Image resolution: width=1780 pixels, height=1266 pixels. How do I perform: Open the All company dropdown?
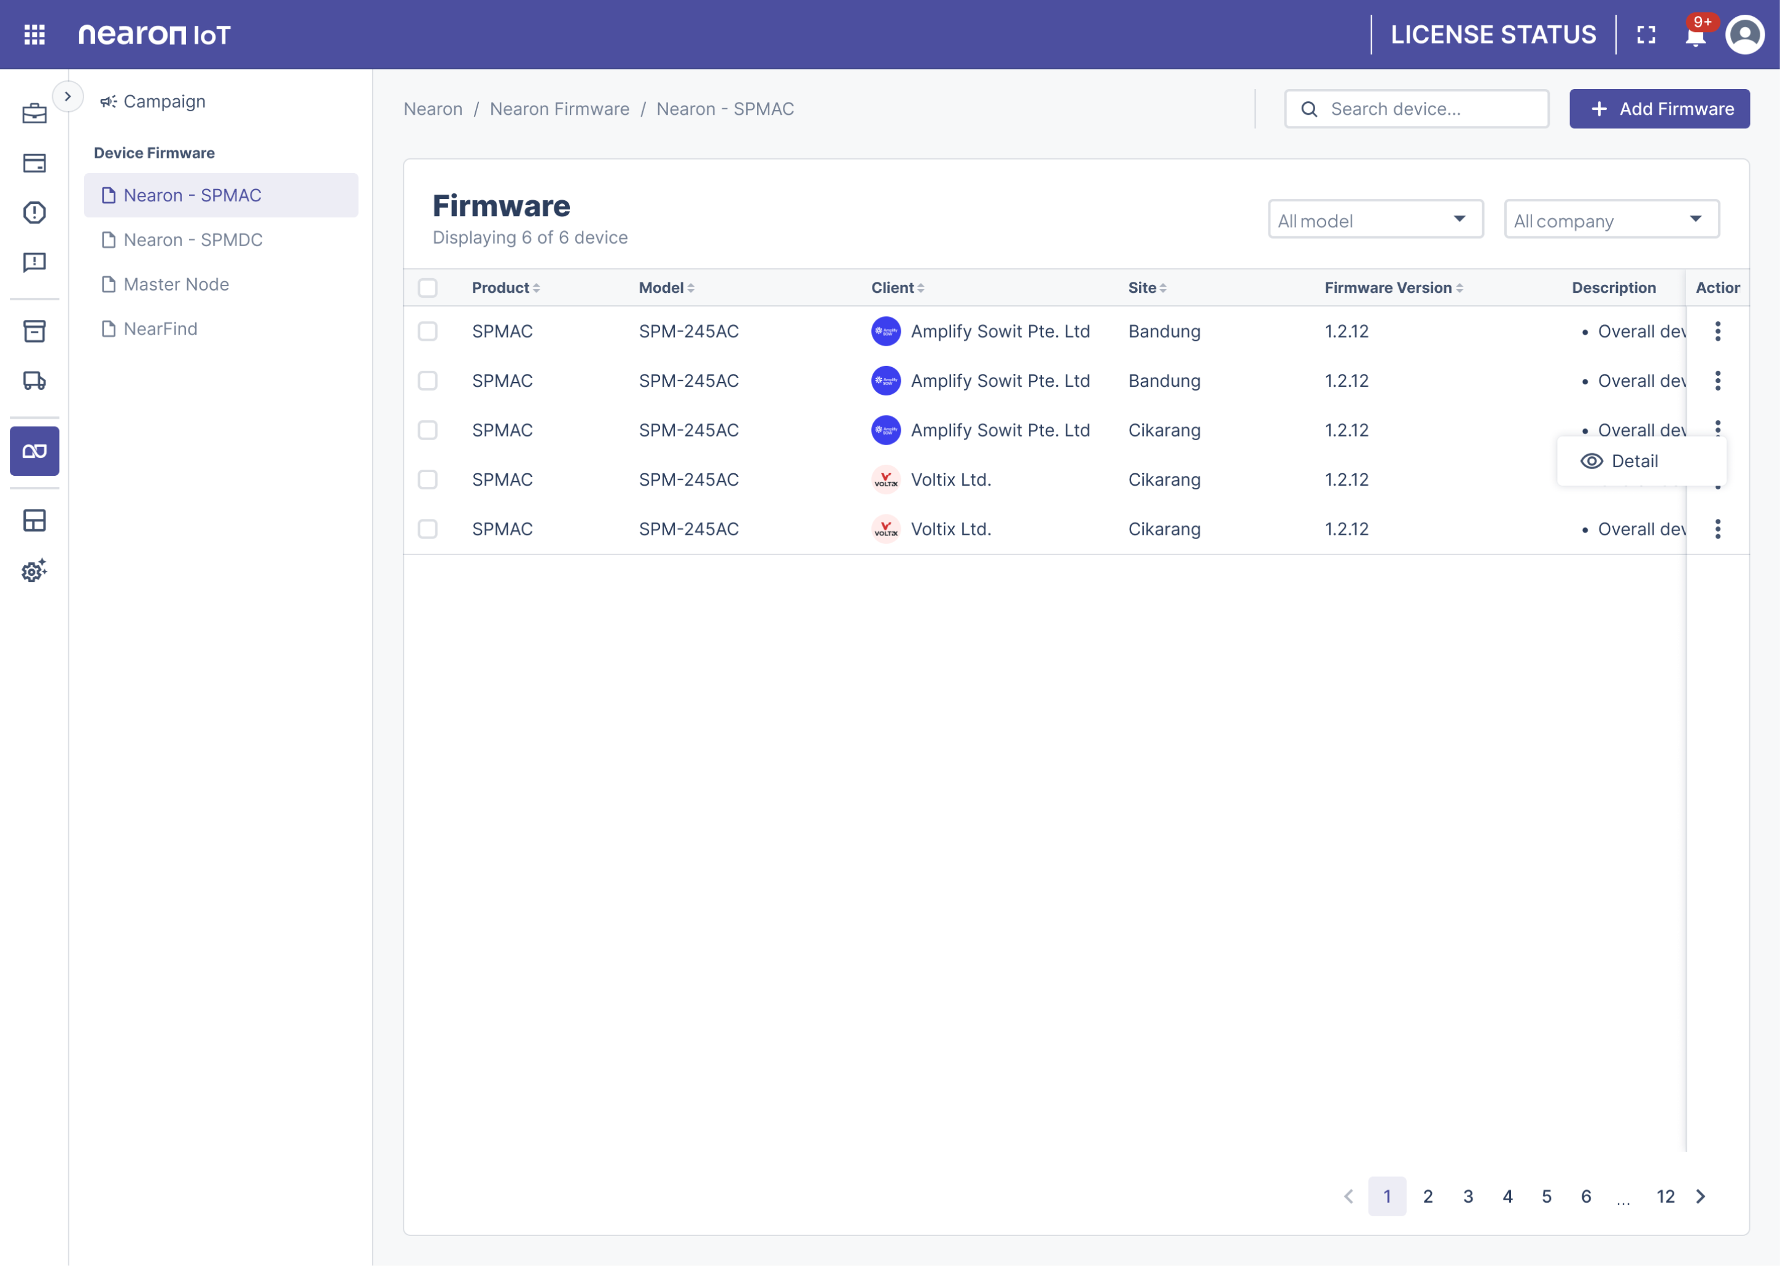pyautogui.click(x=1612, y=220)
